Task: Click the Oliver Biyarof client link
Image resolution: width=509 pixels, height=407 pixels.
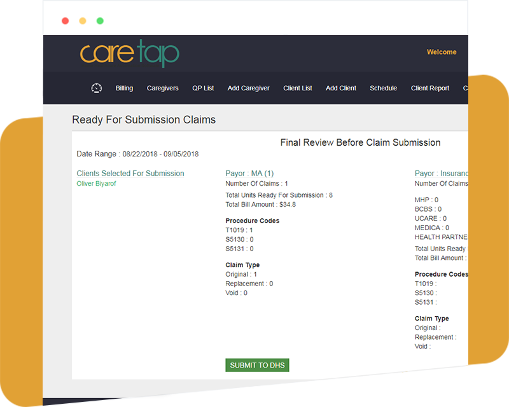Action: (x=96, y=184)
